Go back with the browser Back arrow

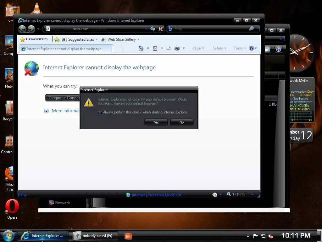22,29
